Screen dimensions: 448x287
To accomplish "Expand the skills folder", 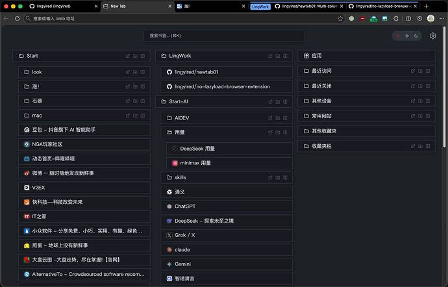I will 227,177.
